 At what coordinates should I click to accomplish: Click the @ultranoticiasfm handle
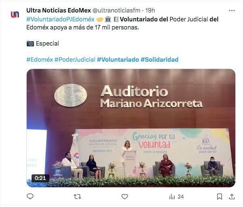116,10
